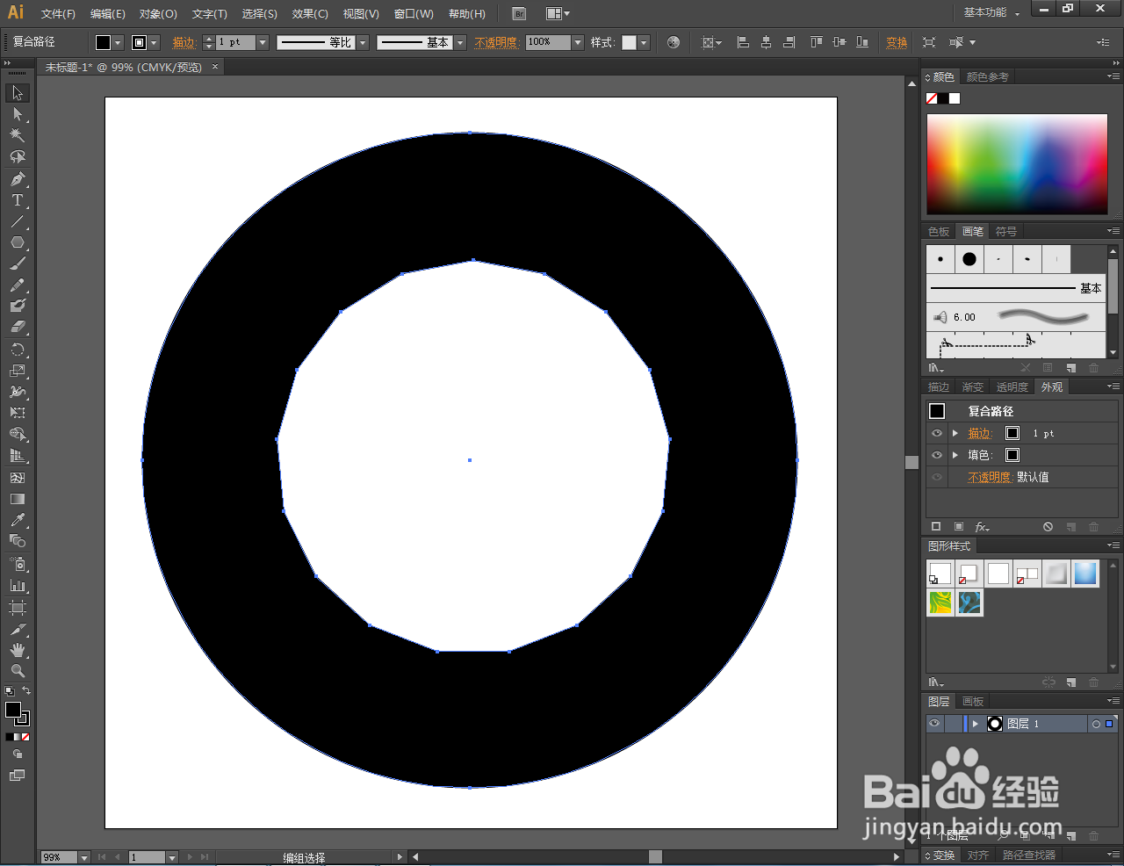
Task: Select the Eraser tool
Action: point(17,327)
